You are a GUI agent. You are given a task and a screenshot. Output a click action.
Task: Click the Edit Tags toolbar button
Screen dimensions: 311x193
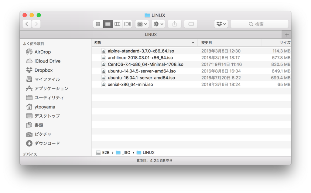tap(191, 24)
